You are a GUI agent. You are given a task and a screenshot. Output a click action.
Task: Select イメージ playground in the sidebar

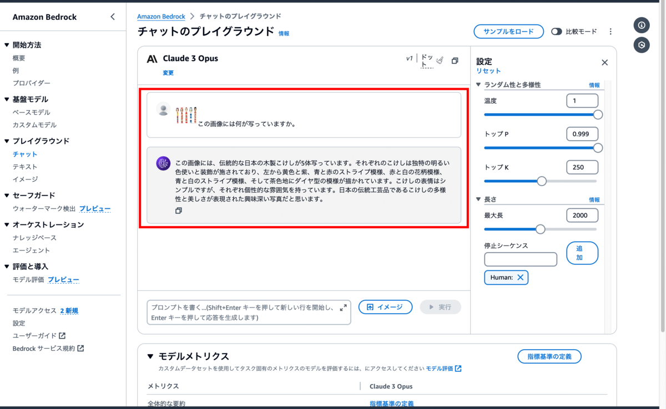point(25,179)
